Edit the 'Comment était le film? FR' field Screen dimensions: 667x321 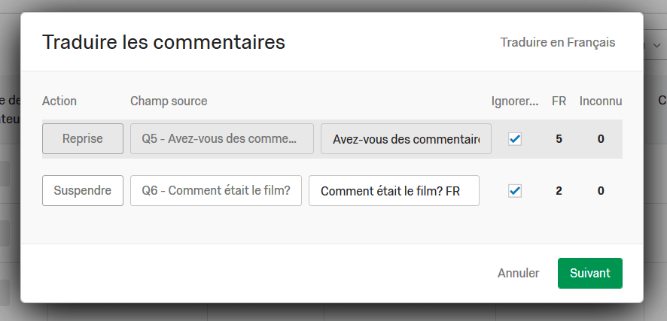[394, 191]
